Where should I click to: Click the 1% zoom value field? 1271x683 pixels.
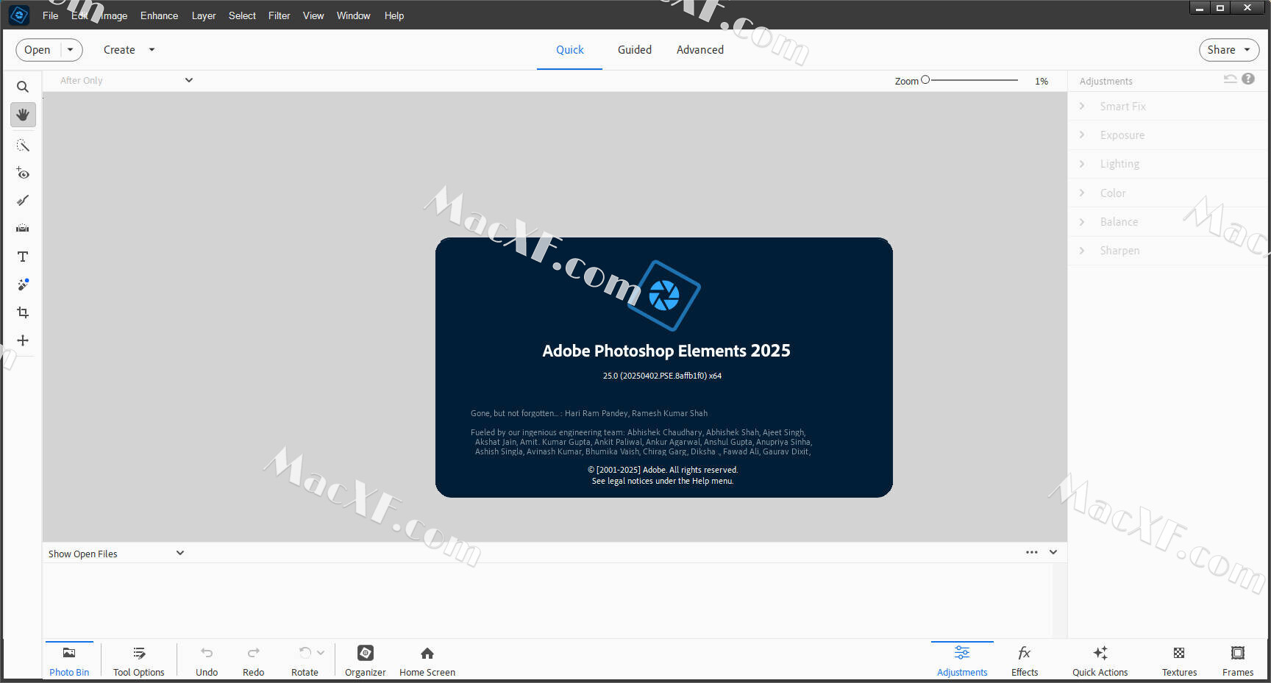pos(1042,81)
